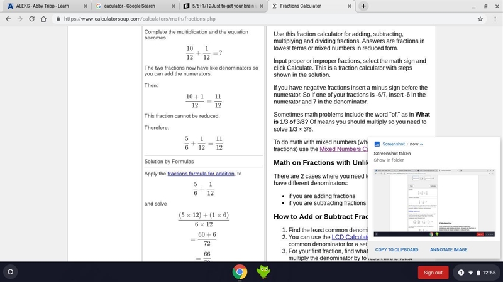
Task: Open the browser home page
Action: [43, 19]
